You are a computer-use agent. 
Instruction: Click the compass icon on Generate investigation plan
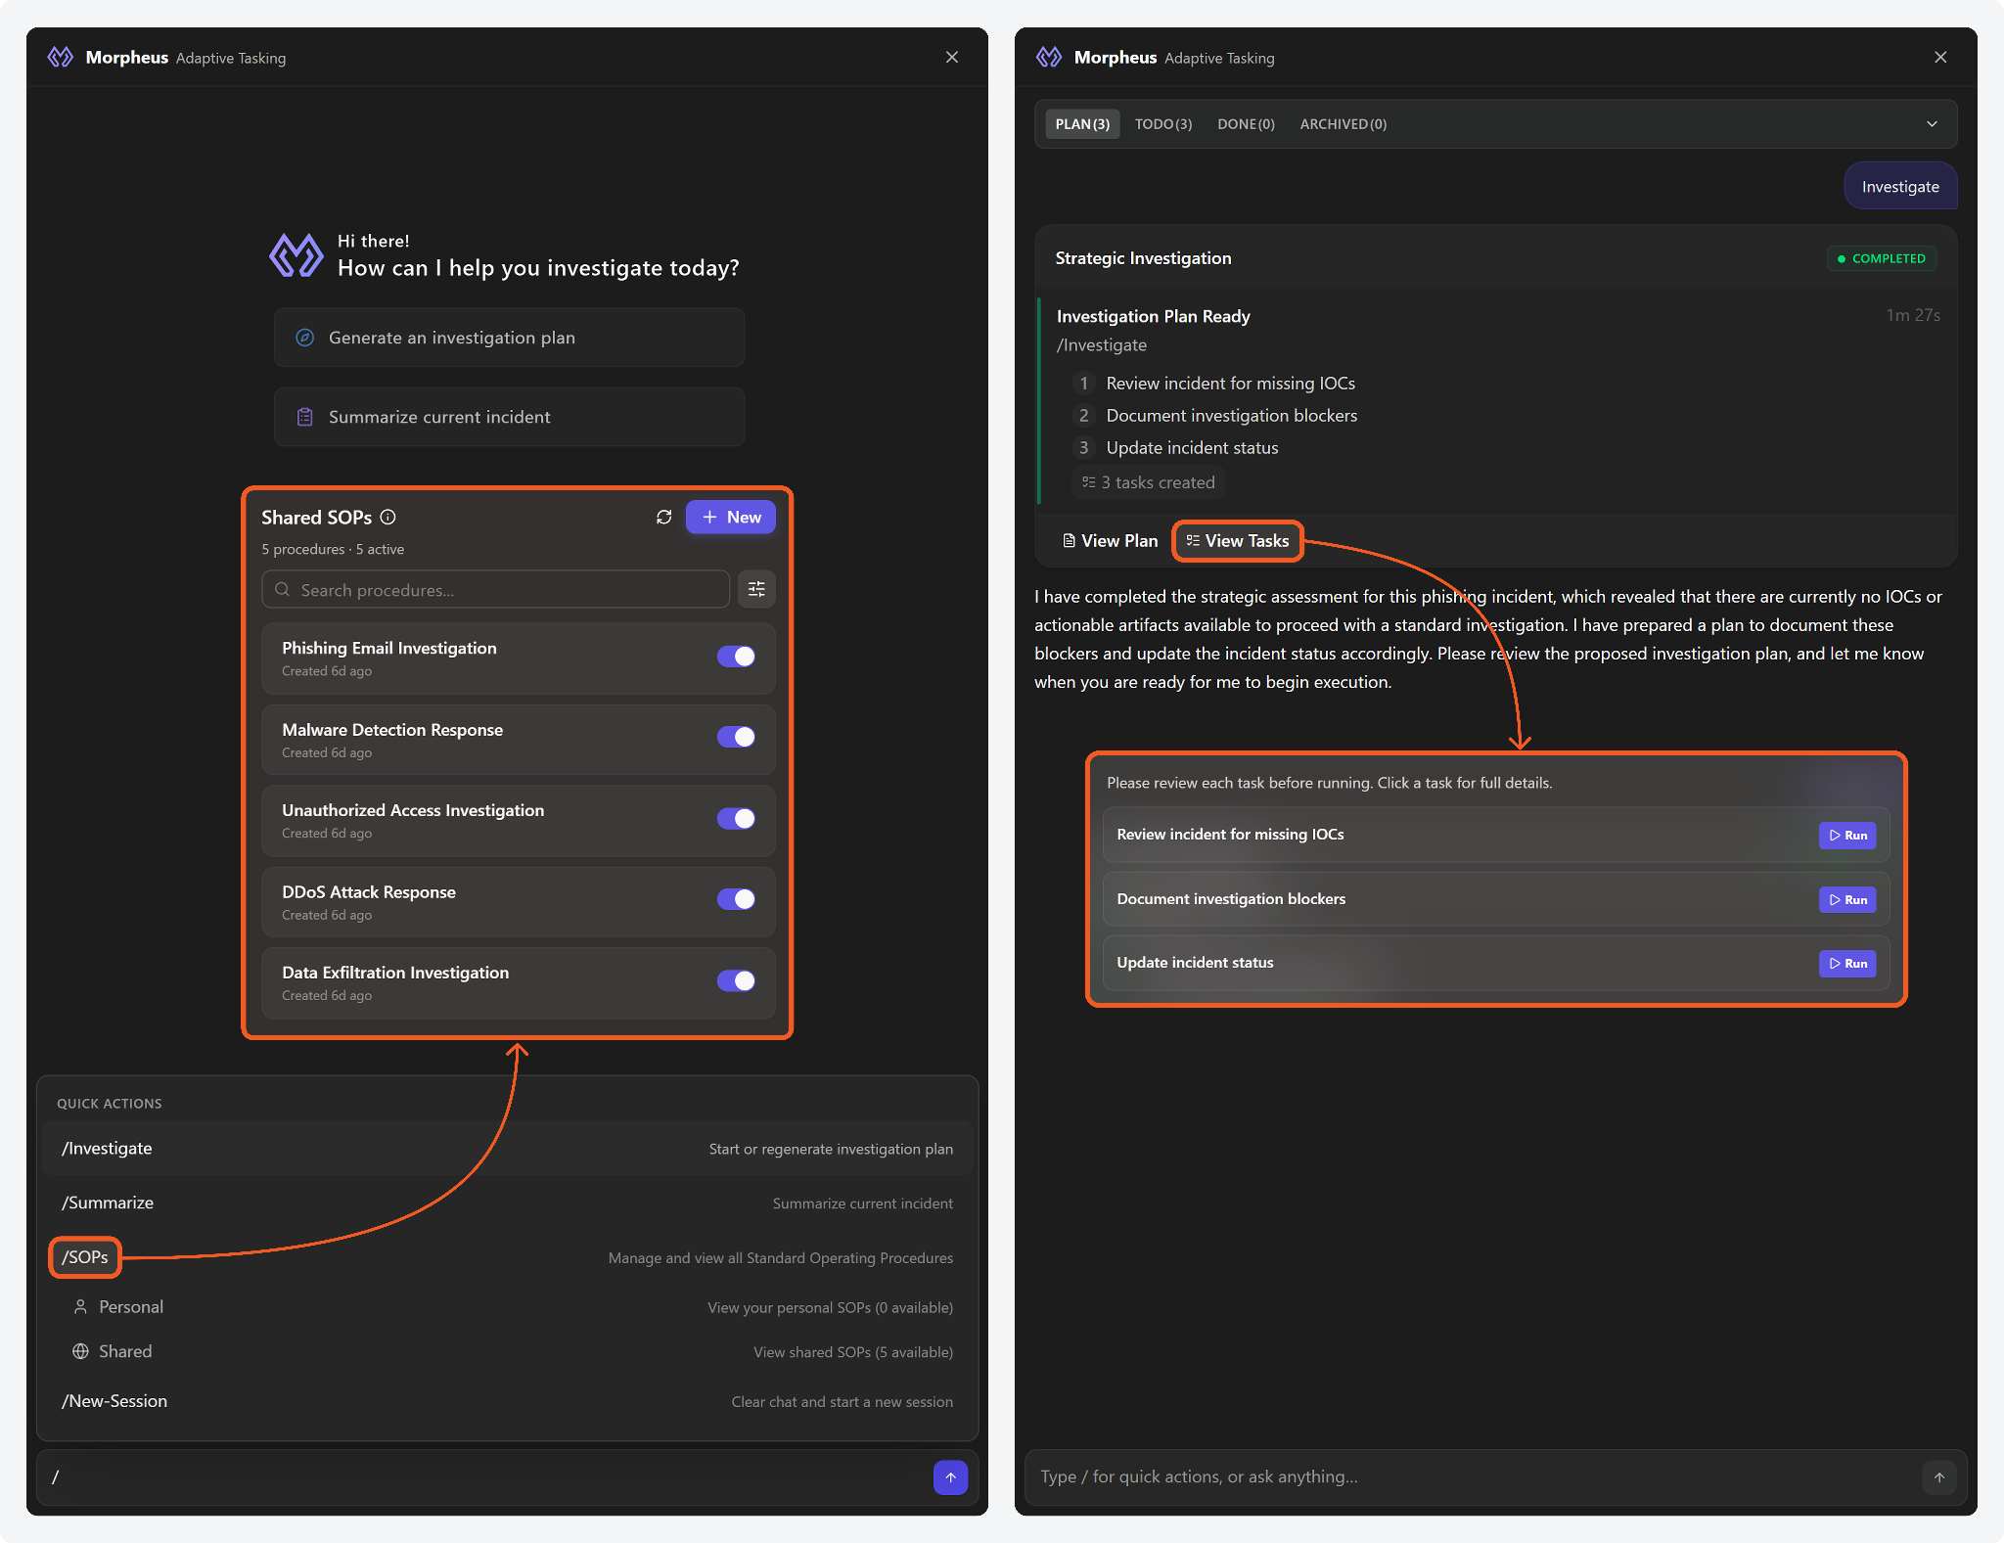point(305,338)
